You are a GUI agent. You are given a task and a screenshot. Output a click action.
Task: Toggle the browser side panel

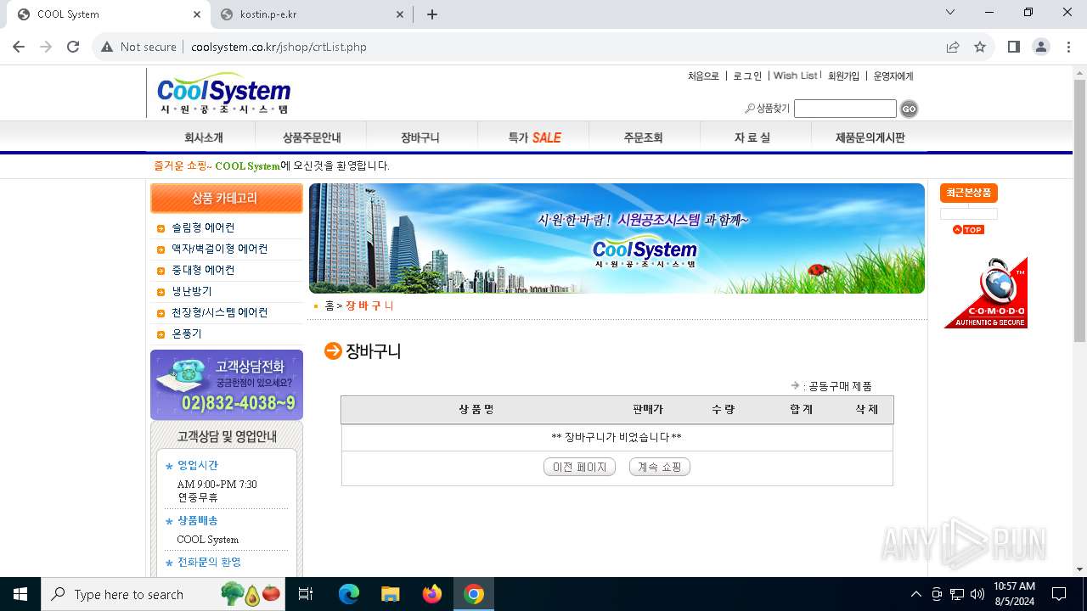click(1014, 47)
